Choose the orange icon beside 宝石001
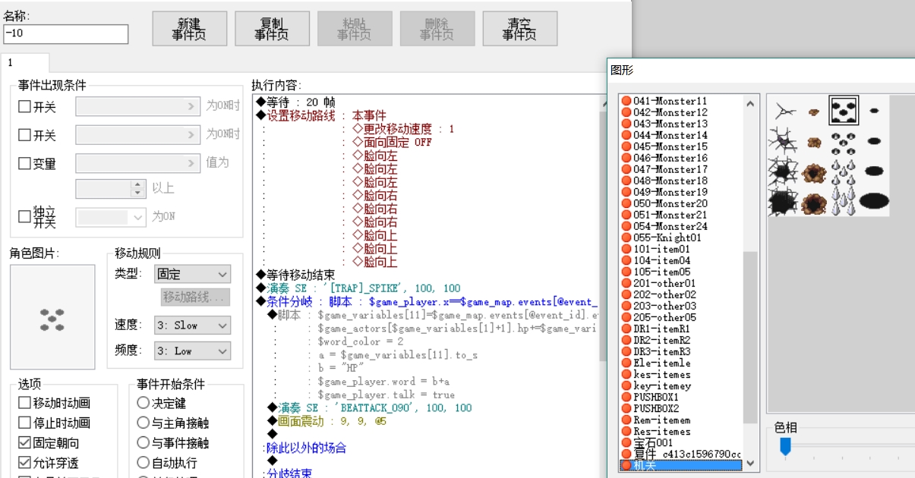This screenshot has height=478, width=915. [626, 442]
